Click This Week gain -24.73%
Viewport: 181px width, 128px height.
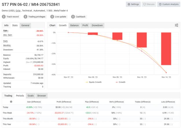click(x=30, y=113)
